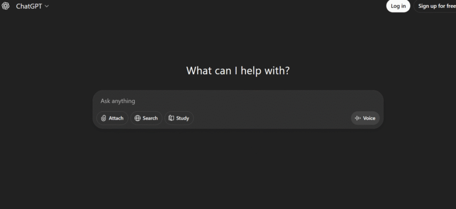The height and width of the screenshot is (209, 456).
Task: Click the waveform icon in Voice
Action: [x=358, y=118]
